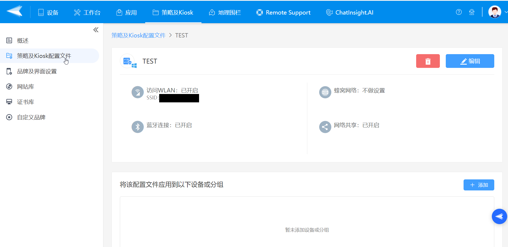Click the 添加 button
The height and width of the screenshot is (247, 508).
(x=479, y=185)
